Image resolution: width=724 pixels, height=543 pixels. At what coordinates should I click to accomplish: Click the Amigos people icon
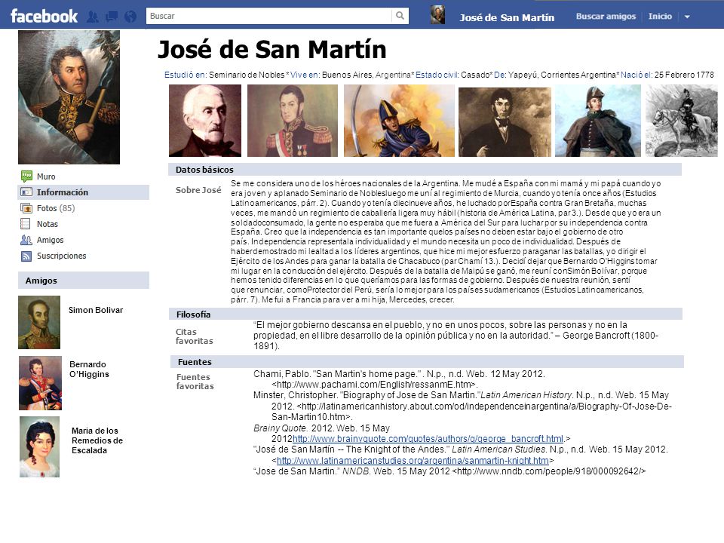click(26, 240)
